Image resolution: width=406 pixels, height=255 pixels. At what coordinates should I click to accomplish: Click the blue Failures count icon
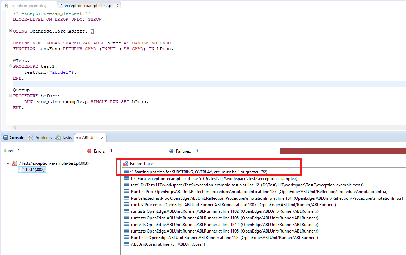pyautogui.click(x=172, y=151)
